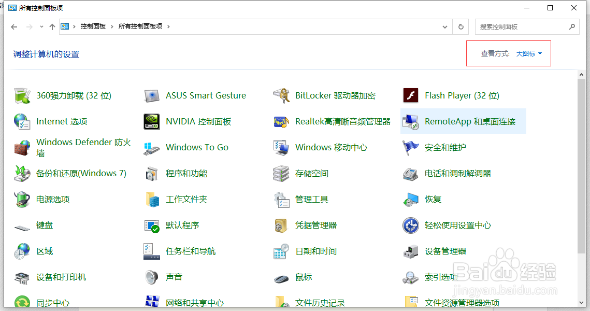Open the BitLocker 驱动器加密 icon
This screenshot has width=590, height=311.
[x=281, y=96]
